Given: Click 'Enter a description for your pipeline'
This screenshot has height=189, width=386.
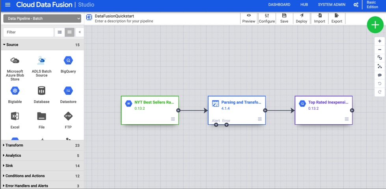Looking at the screenshot, I should [124, 21].
